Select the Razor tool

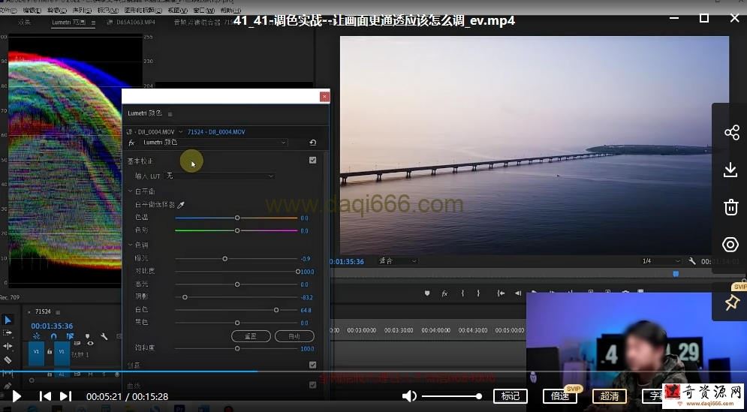tap(8, 359)
